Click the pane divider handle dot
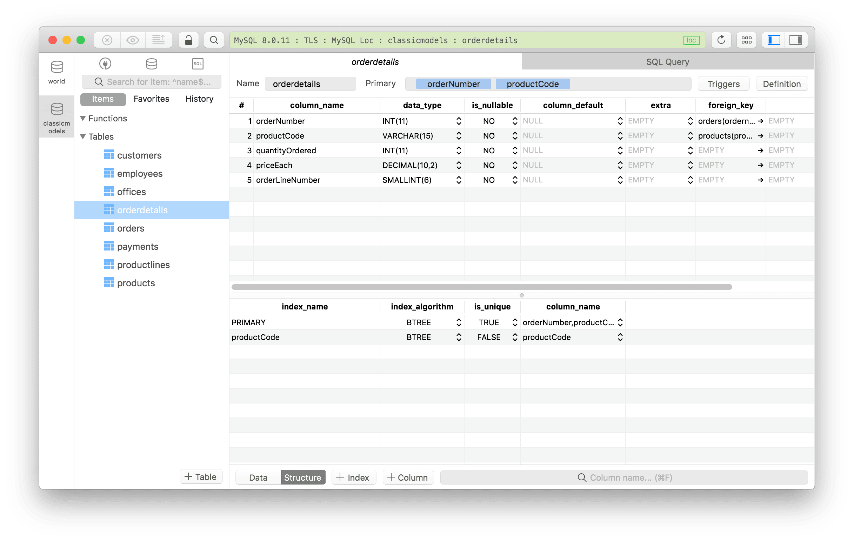 [522, 295]
